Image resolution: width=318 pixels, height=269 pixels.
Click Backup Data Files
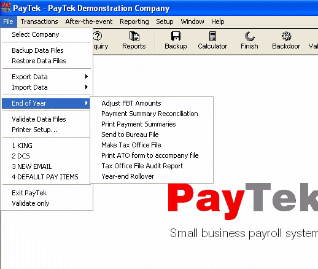coord(37,50)
